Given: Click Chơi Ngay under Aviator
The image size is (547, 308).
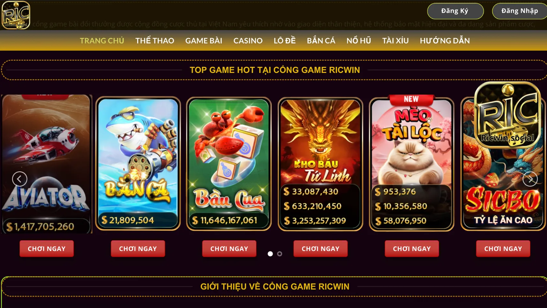Looking at the screenshot, I should pyautogui.click(x=47, y=249).
